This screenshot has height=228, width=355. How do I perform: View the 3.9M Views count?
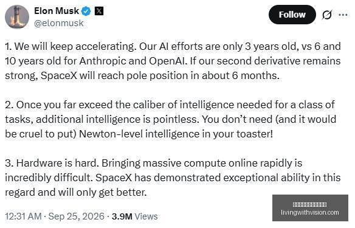(x=134, y=216)
